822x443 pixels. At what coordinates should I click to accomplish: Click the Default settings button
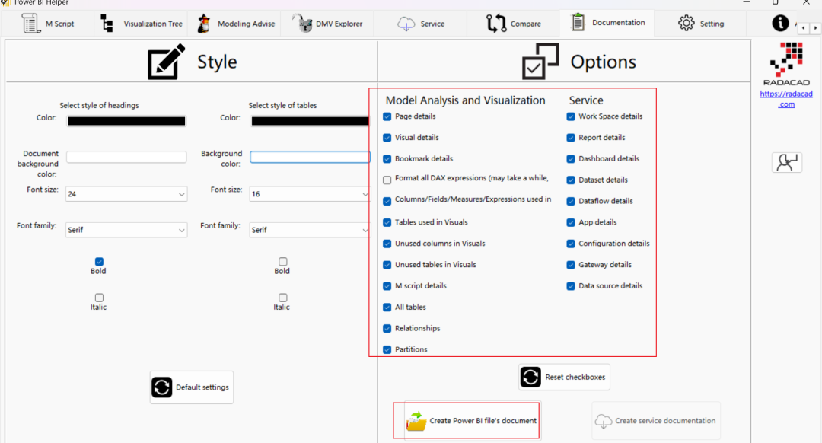[x=192, y=387]
